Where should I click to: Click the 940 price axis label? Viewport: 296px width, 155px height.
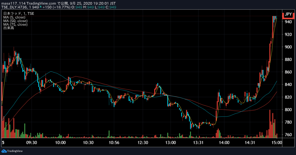(288, 22)
